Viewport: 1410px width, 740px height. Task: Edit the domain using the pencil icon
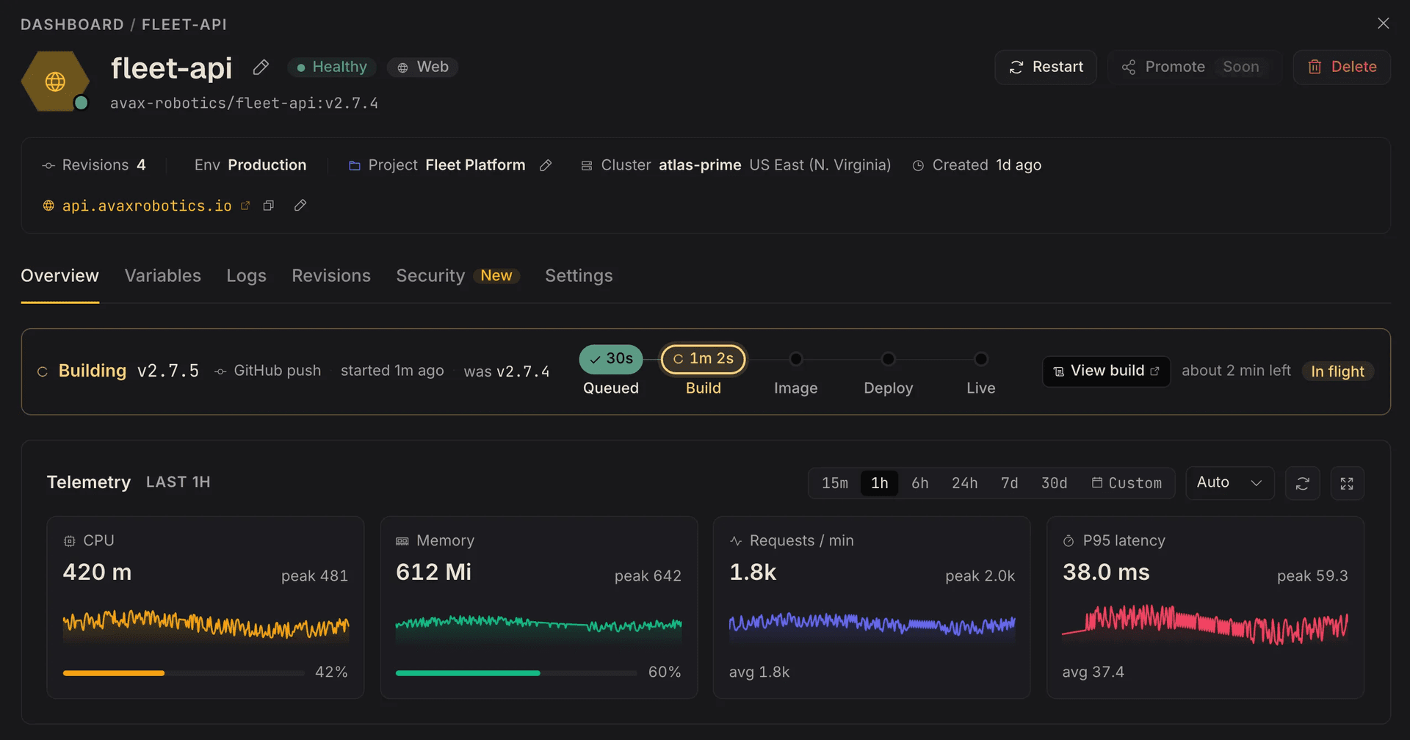click(300, 206)
